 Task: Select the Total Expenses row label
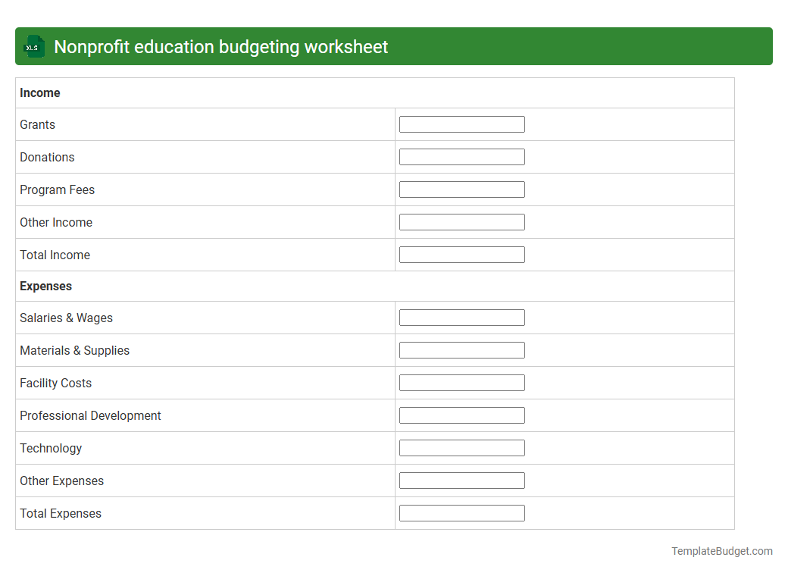point(60,513)
